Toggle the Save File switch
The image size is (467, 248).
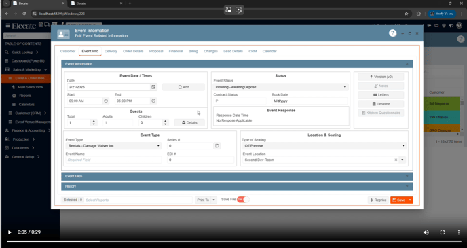click(243, 199)
